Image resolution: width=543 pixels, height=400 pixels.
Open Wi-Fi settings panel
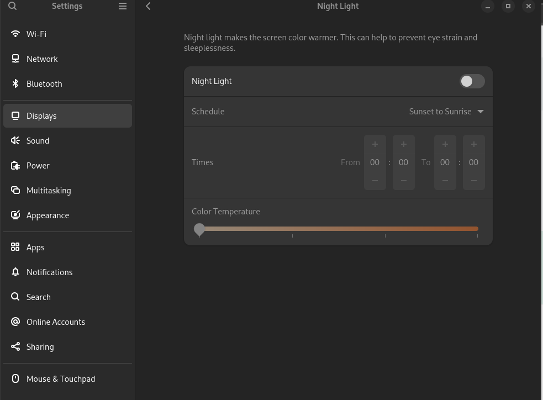coord(67,34)
